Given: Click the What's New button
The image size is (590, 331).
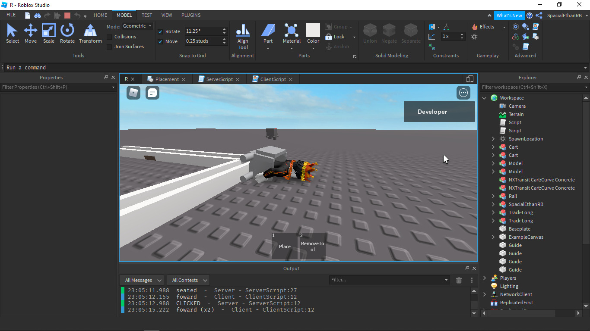Looking at the screenshot, I should point(509,15).
